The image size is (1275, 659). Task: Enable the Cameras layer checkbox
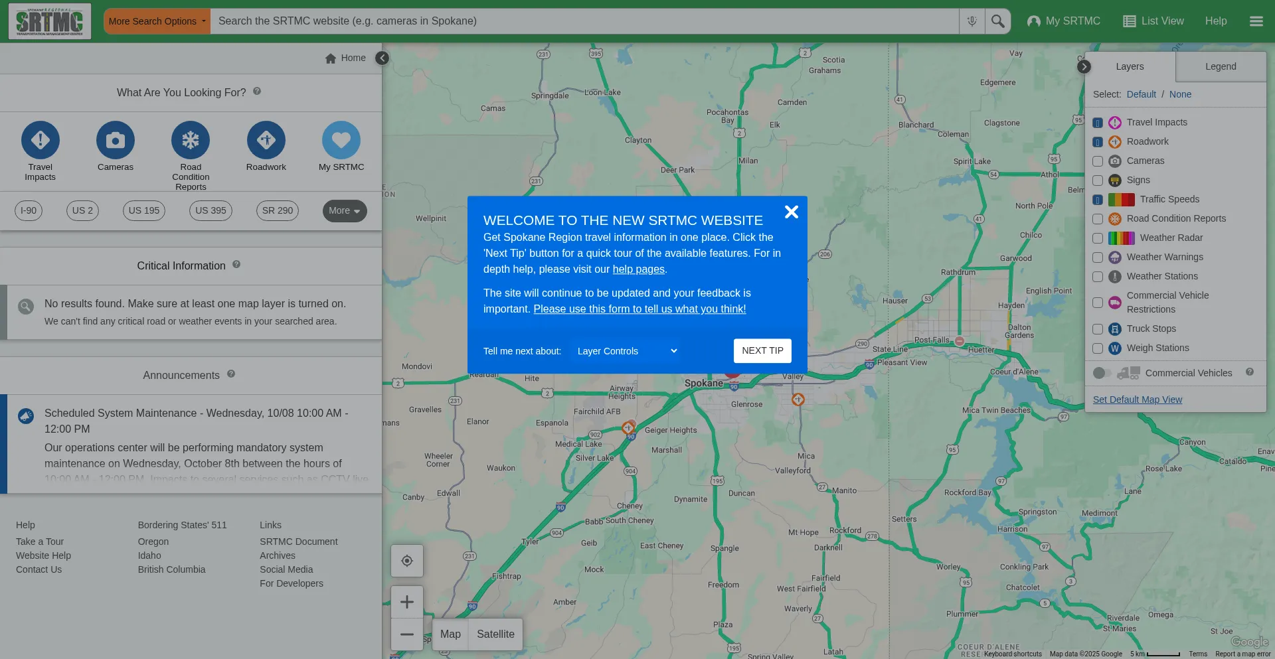[x=1098, y=161]
